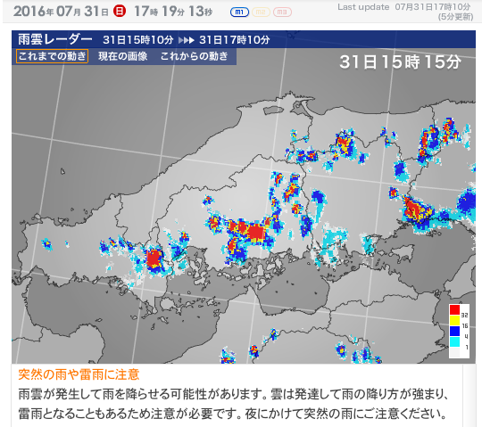Click the blue 4 legend swatch
Screen dimensions: 482x427
[x=454, y=332]
